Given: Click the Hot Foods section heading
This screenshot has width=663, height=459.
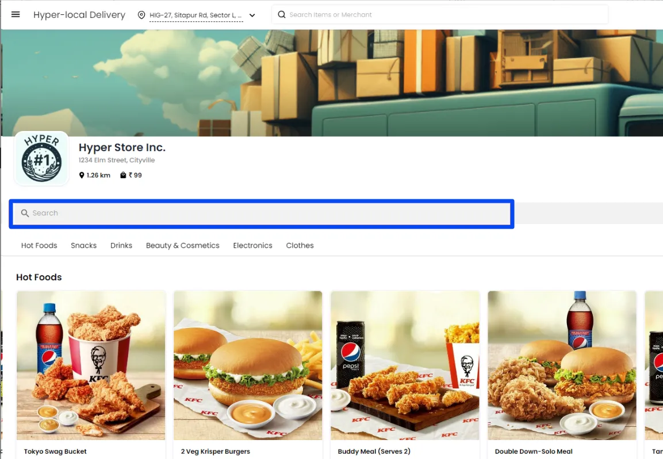Looking at the screenshot, I should (x=39, y=277).
